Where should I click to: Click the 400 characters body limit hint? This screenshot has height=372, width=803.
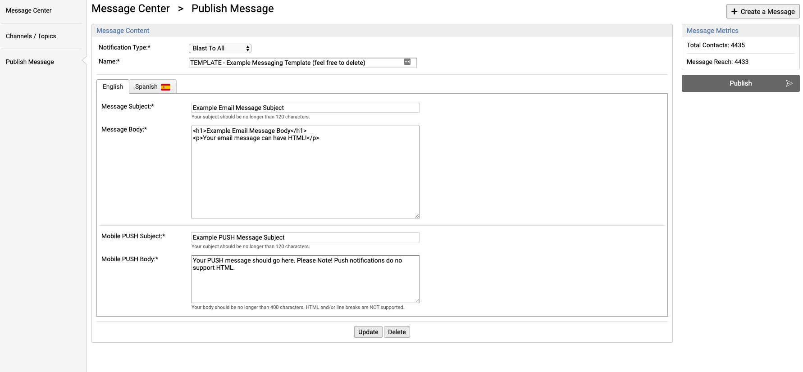[x=298, y=308]
